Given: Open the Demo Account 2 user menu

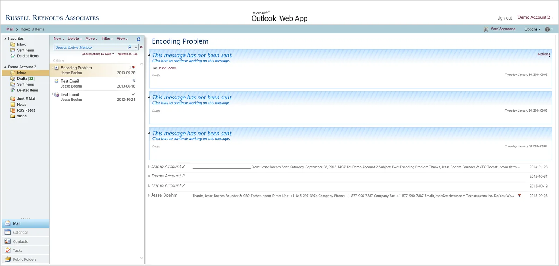Looking at the screenshot, I should point(535,17).
